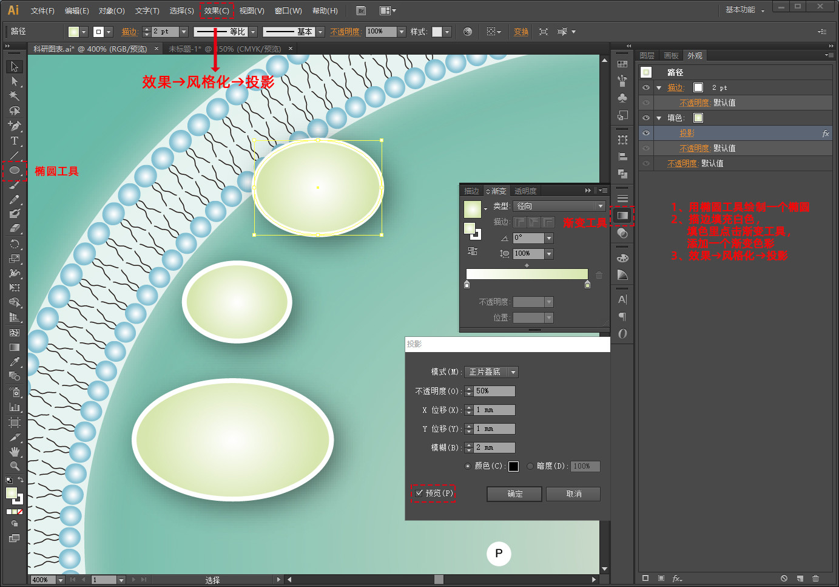Toggle the 预览 preview checkbox
The width and height of the screenshot is (839, 587).
click(x=419, y=493)
